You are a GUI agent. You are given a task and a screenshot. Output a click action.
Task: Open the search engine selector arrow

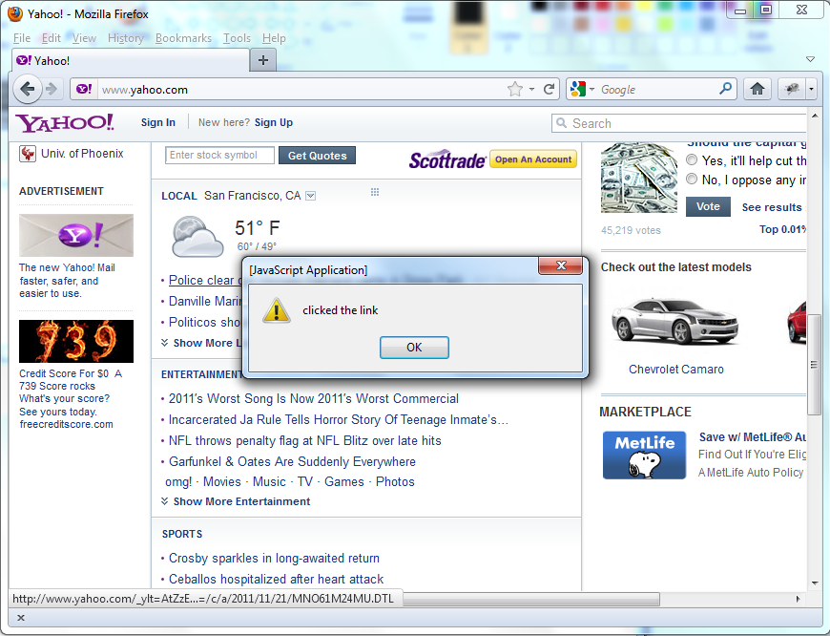point(591,89)
